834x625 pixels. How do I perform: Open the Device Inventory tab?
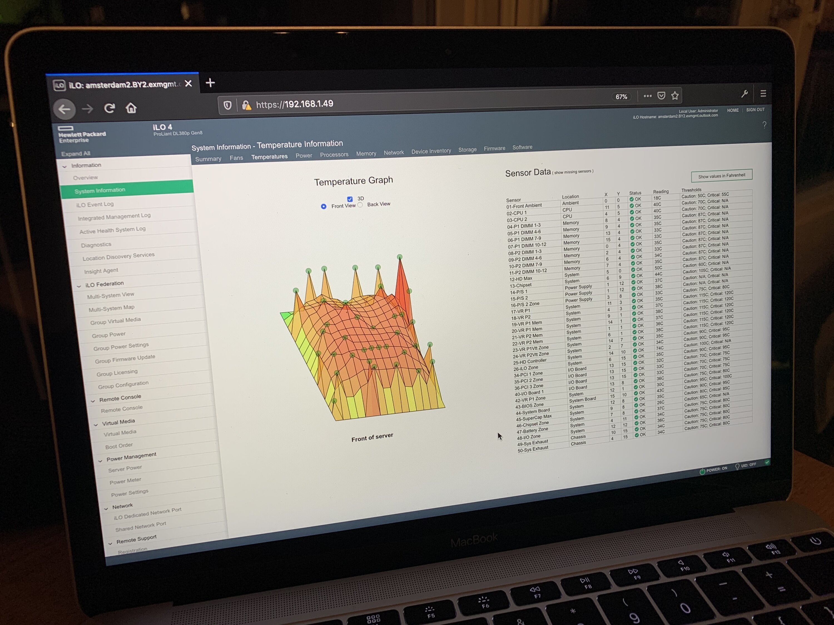pos(431,151)
